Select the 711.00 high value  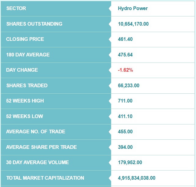click(125, 101)
